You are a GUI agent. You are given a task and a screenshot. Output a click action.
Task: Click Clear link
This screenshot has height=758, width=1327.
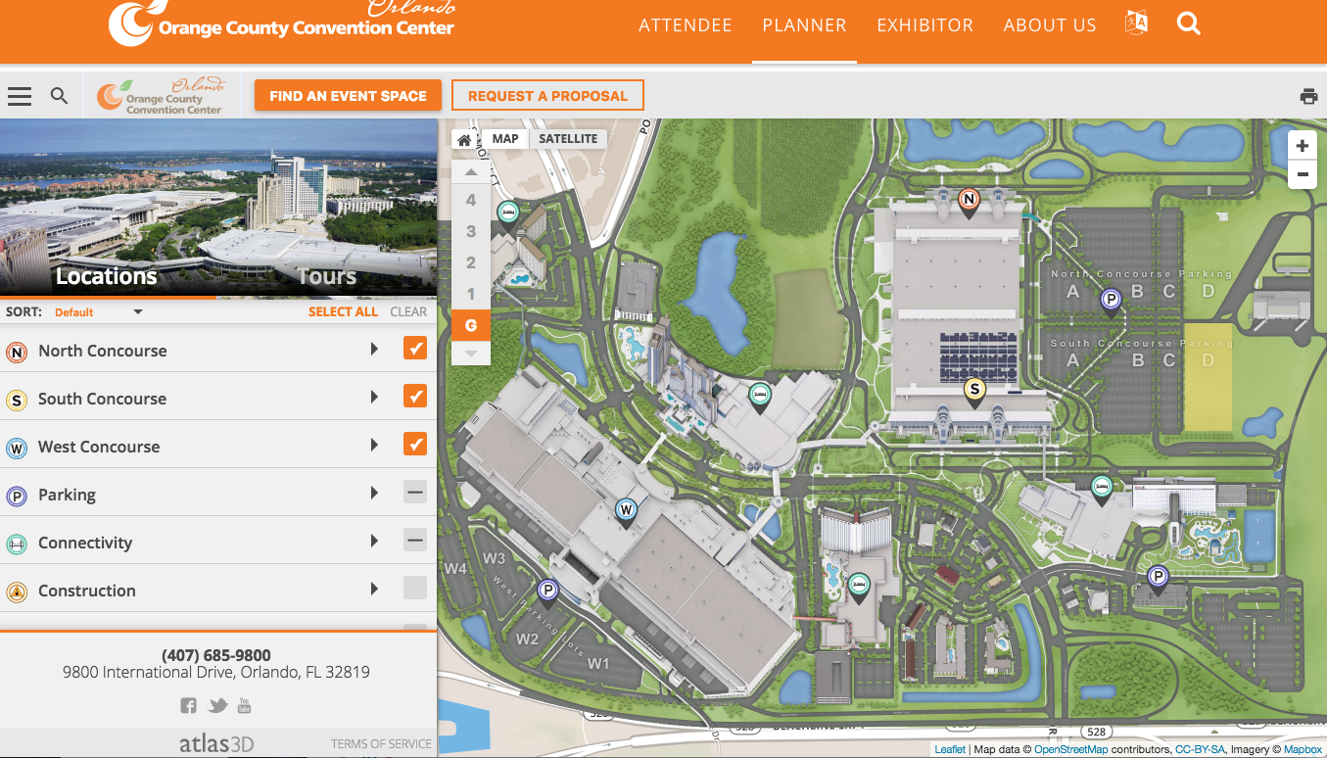coord(408,311)
